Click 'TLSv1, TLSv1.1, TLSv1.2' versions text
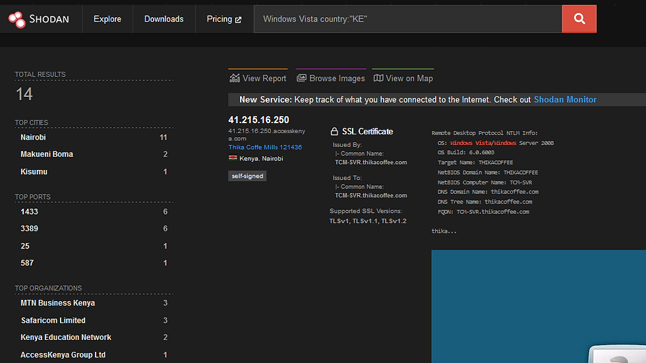Screen dimensions: 646x363 tap(368, 221)
